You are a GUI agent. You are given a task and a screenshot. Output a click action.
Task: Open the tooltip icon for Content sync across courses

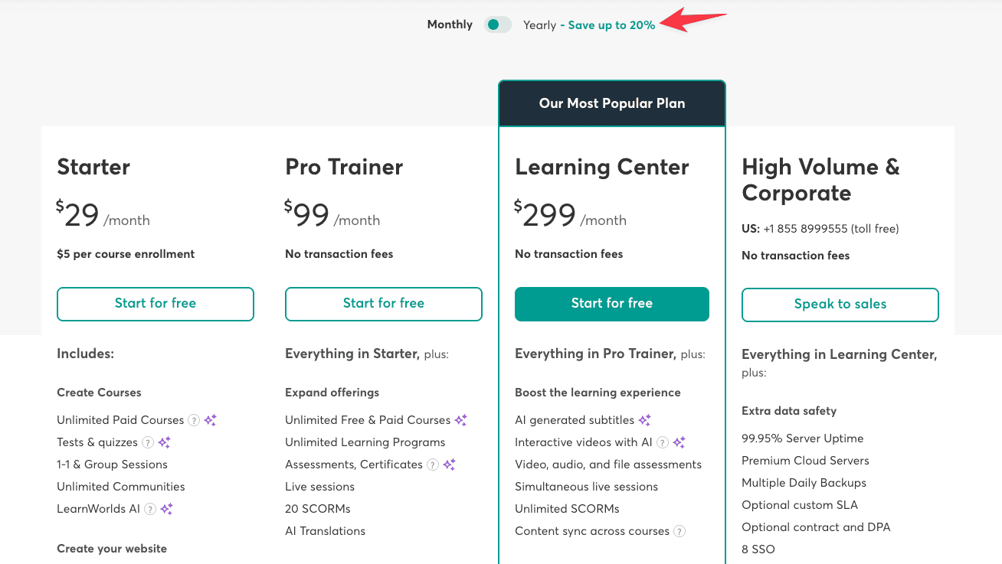[679, 530]
